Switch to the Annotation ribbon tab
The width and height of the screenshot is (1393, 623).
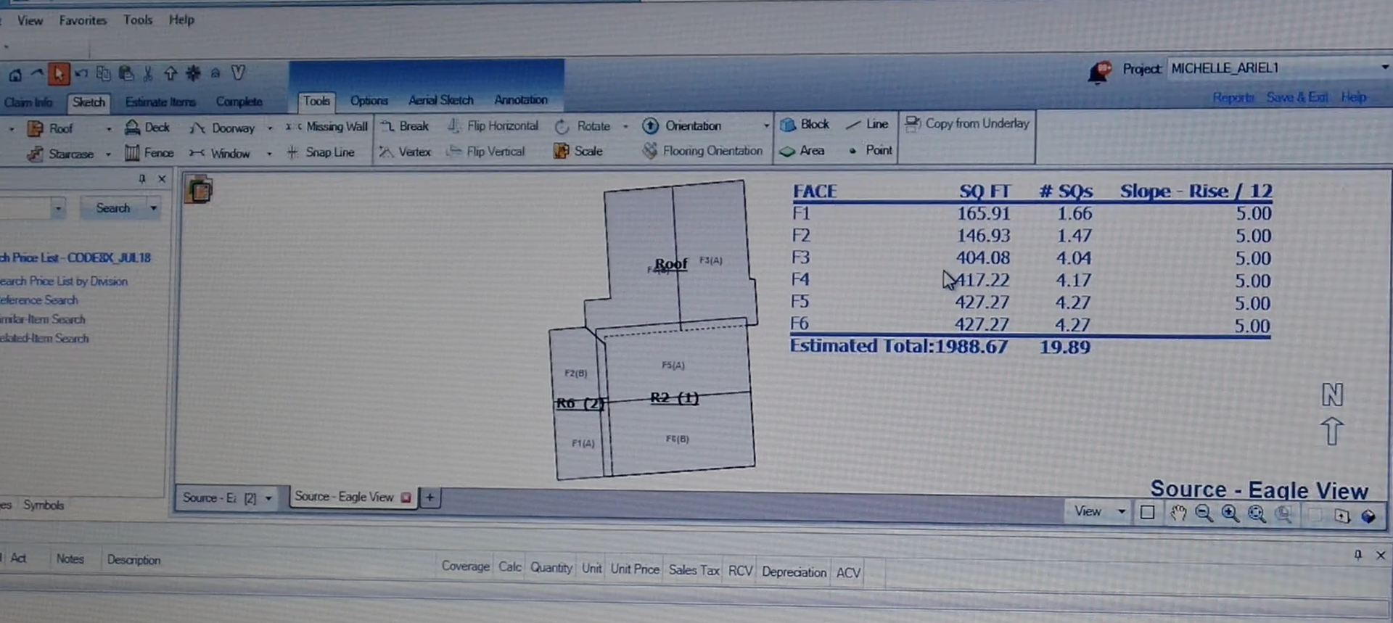[x=521, y=100]
